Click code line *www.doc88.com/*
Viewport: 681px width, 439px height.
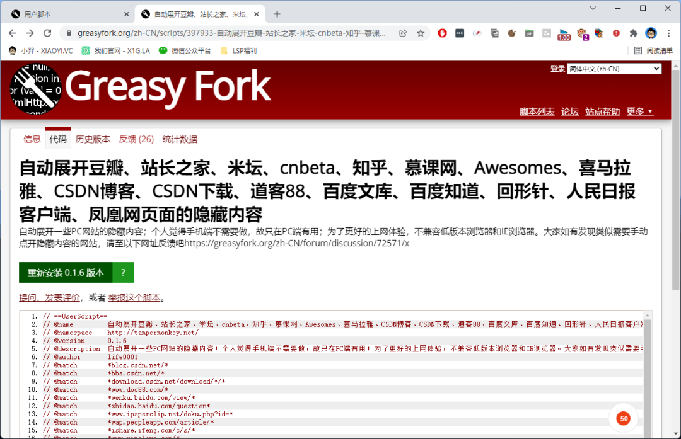click(137, 389)
